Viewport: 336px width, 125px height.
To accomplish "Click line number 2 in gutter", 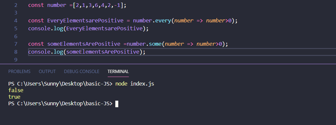I will pos(16,5).
